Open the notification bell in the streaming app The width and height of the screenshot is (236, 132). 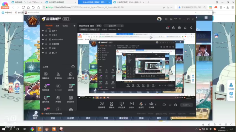tap(185, 28)
